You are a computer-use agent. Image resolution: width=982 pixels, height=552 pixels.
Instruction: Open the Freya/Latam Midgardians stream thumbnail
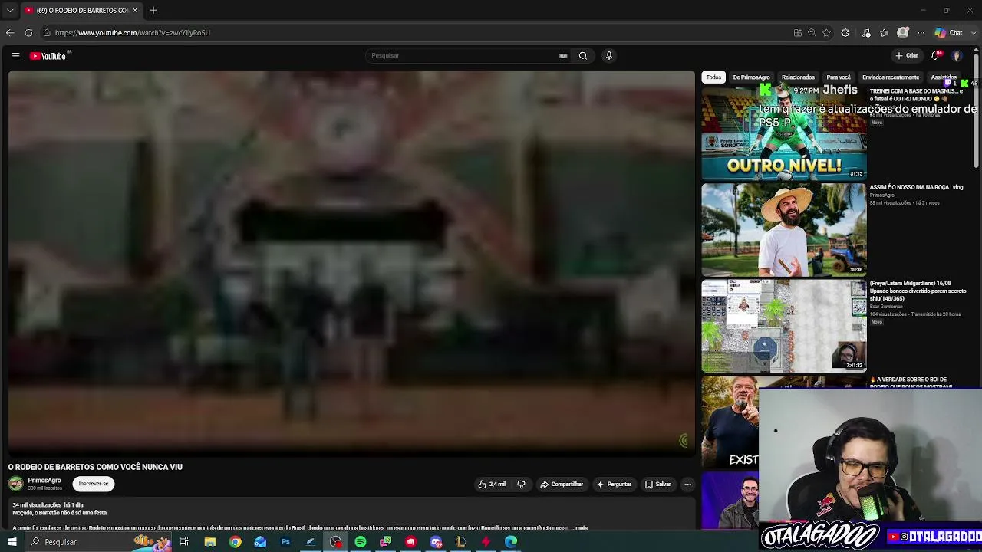784,326
